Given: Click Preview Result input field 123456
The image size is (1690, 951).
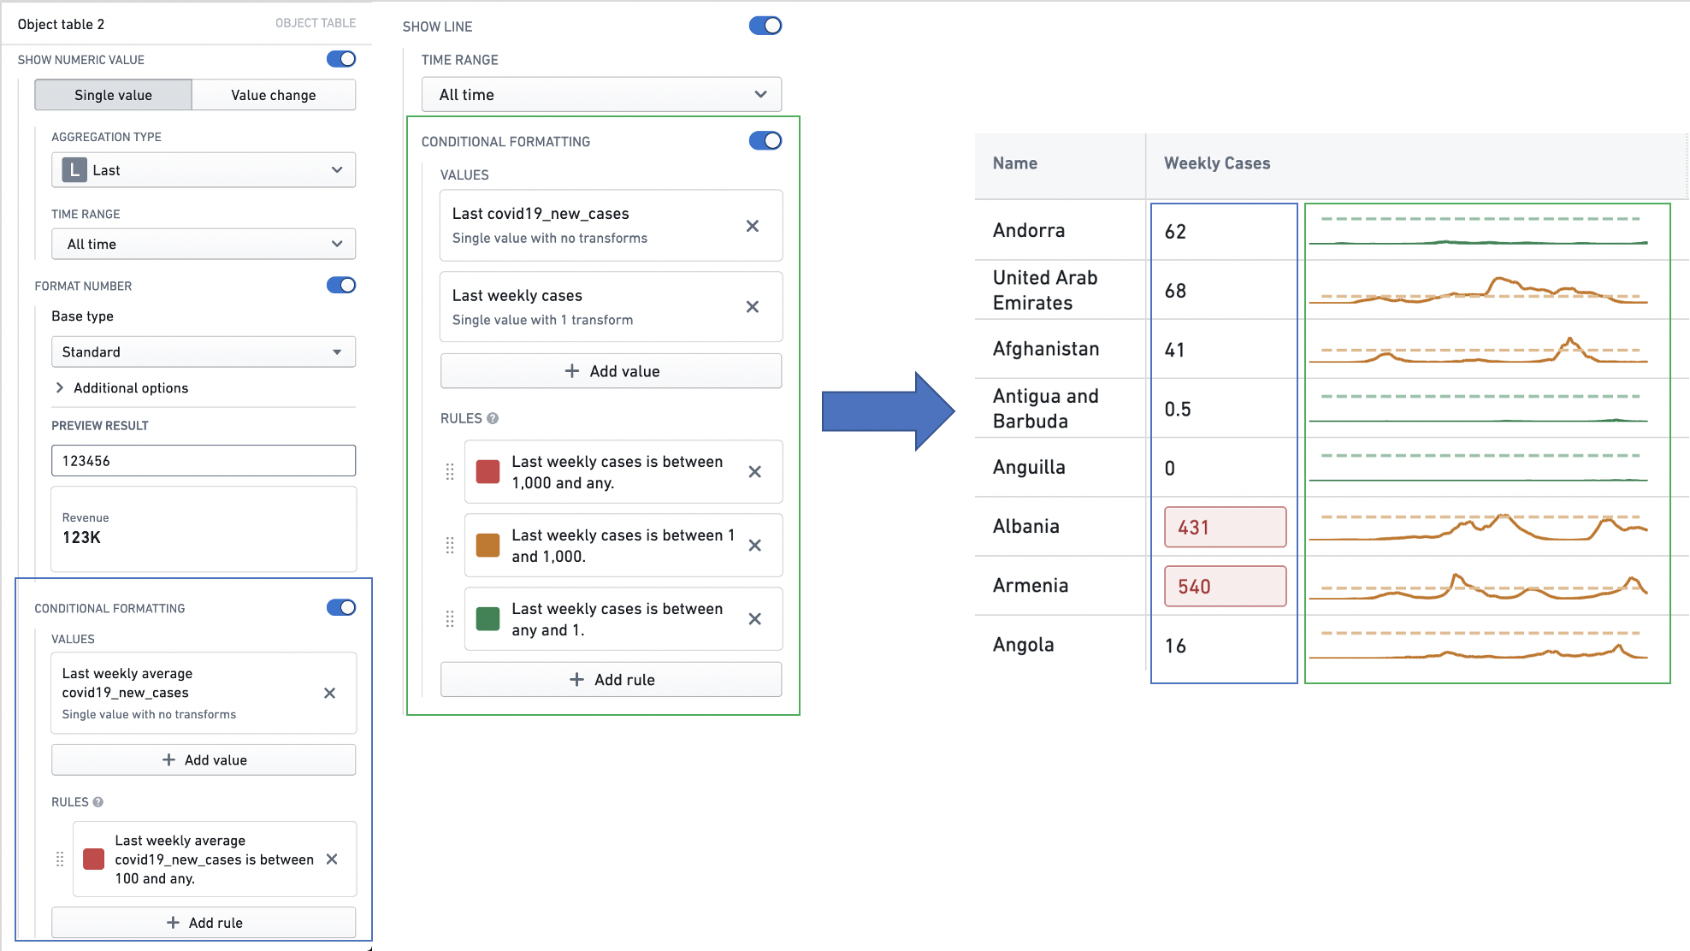Looking at the screenshot, I should tap(204, 461).
